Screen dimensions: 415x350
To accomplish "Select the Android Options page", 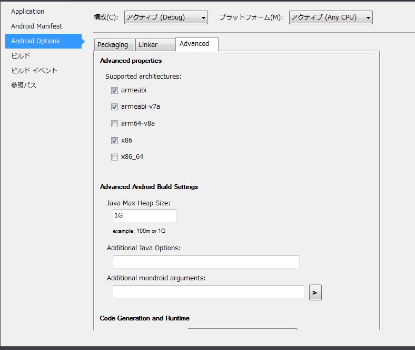I will tap(44, 41).
